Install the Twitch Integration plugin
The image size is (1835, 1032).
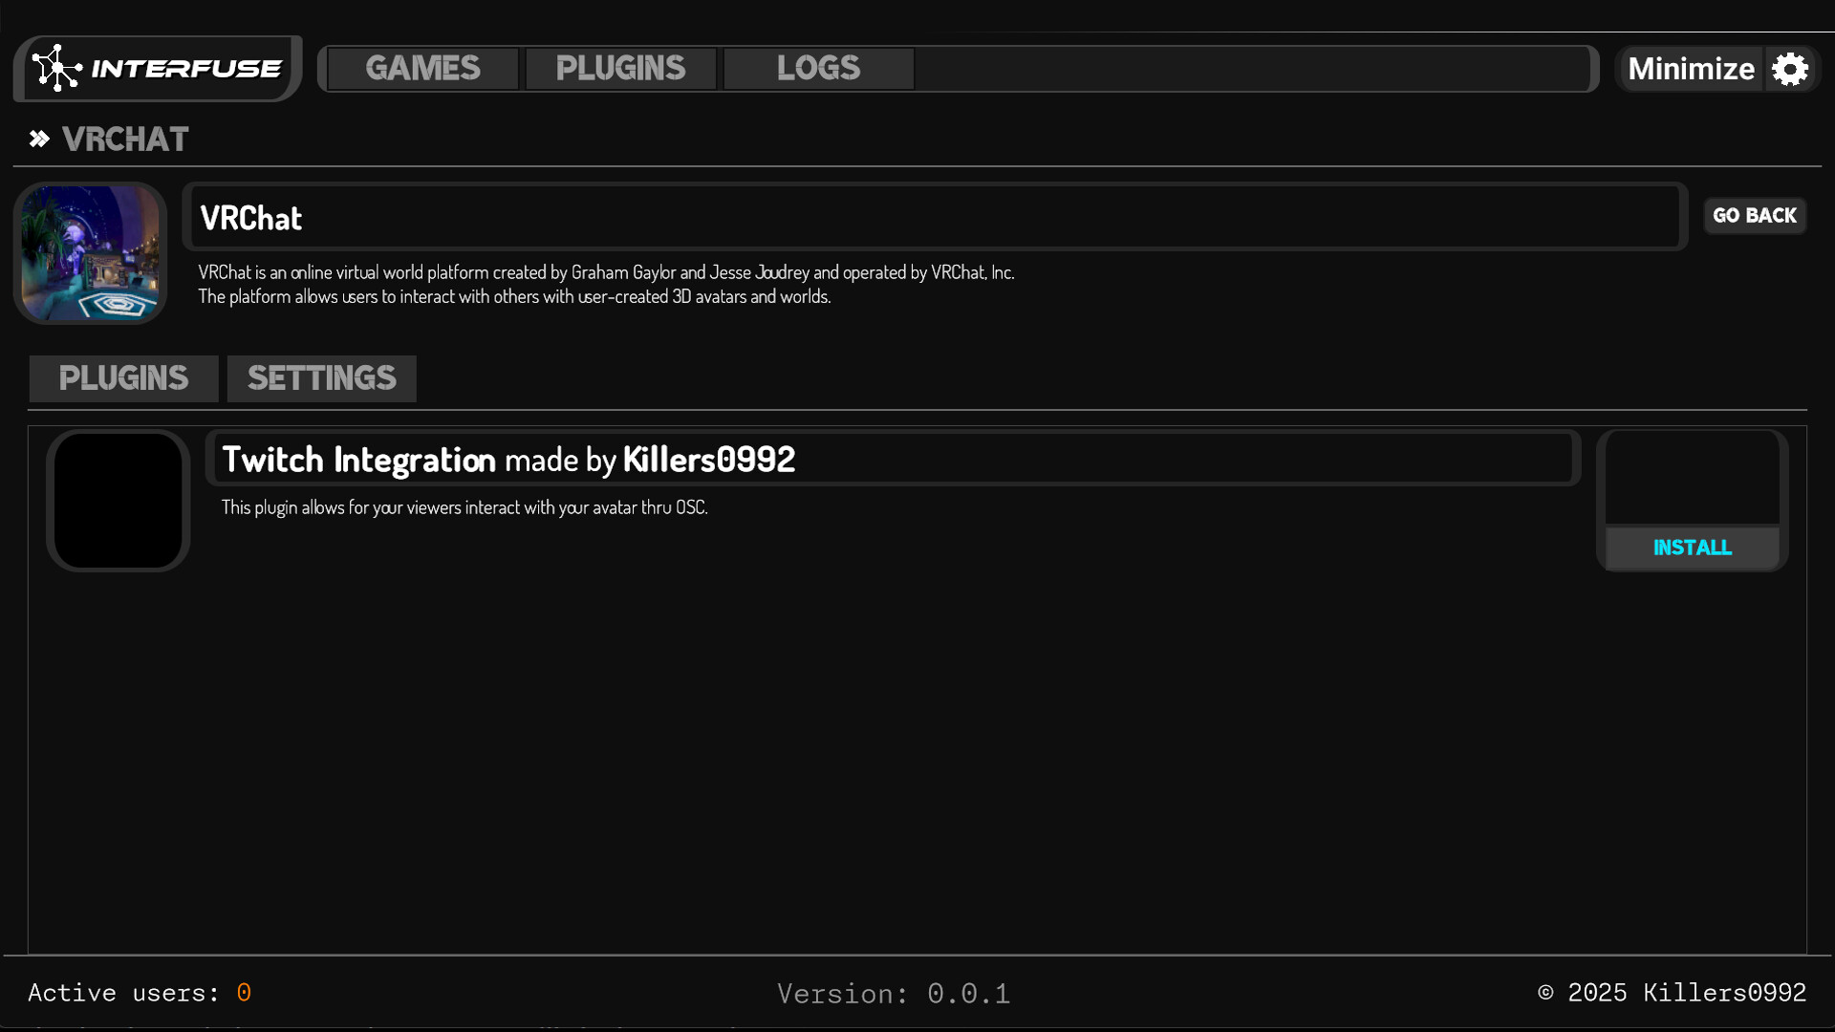tap(1692, 548)
